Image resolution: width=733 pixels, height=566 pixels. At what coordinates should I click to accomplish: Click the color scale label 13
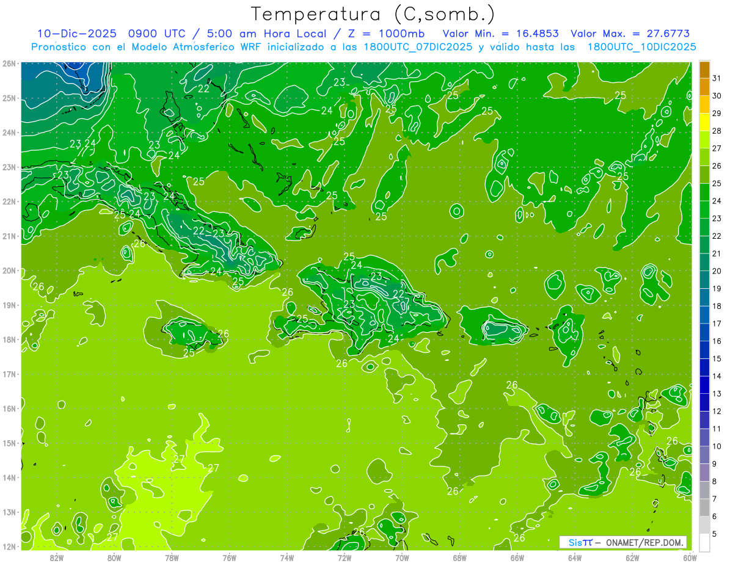tap(717, 393)
